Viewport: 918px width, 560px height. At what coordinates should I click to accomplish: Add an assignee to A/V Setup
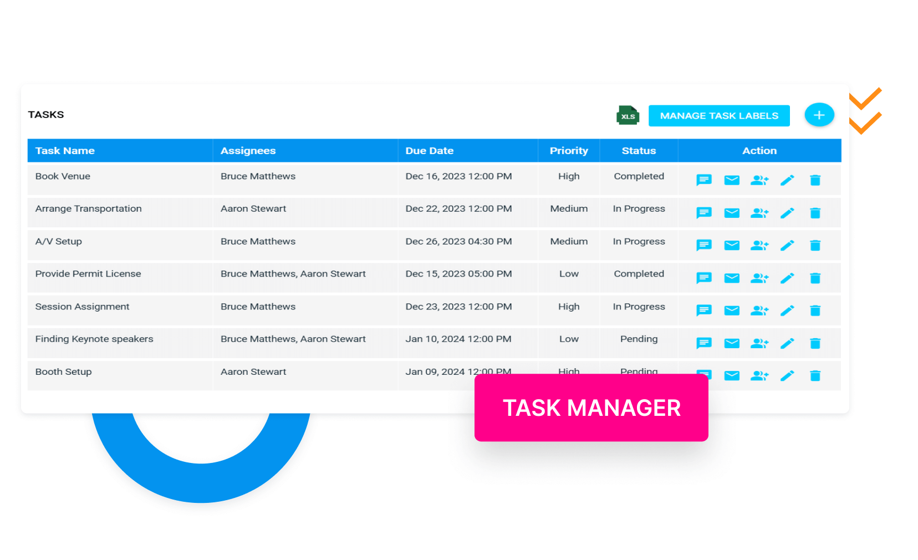tap(759, 245)
